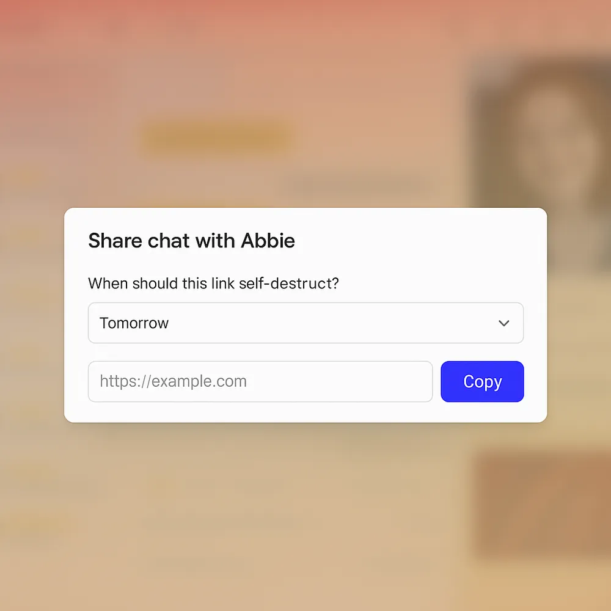Click the "Share chat with Abbie" heading
The width and height of the screenshot is (611, 611).
191,241
